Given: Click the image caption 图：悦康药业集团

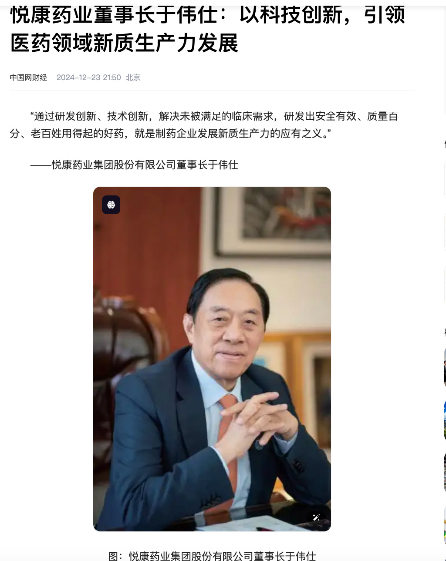Looking at the screenshot, I should (x=212, y=556).
